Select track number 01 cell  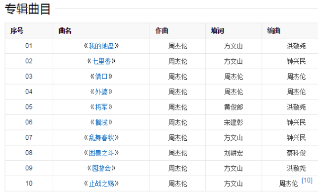(29, 46)
